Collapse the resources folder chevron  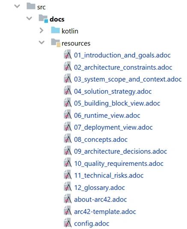click(x=42, y=43)
